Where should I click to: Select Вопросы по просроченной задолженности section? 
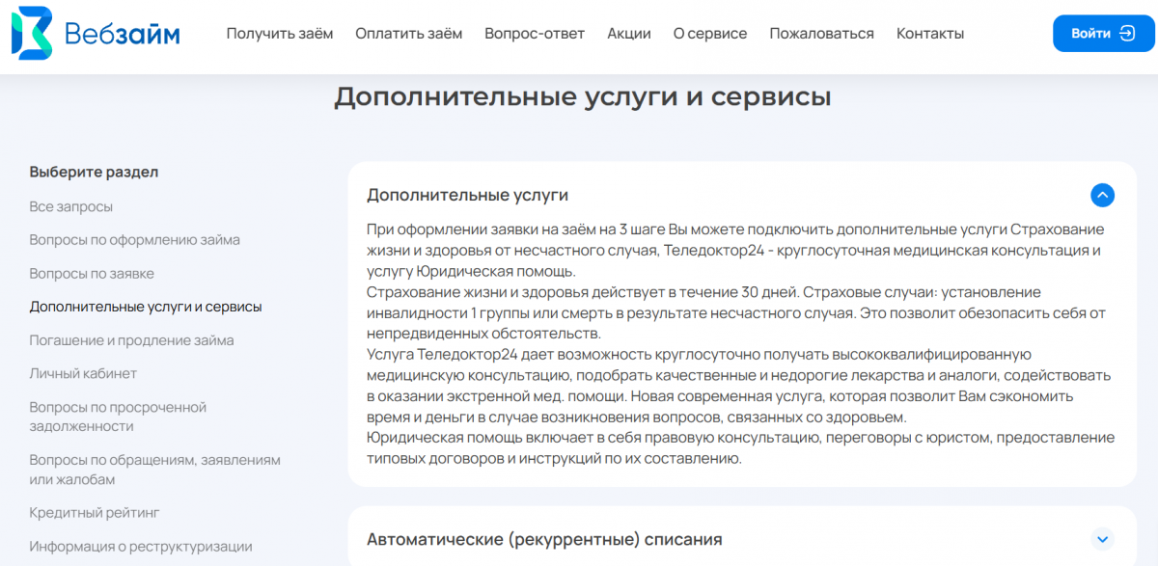[x=118, y=417]
